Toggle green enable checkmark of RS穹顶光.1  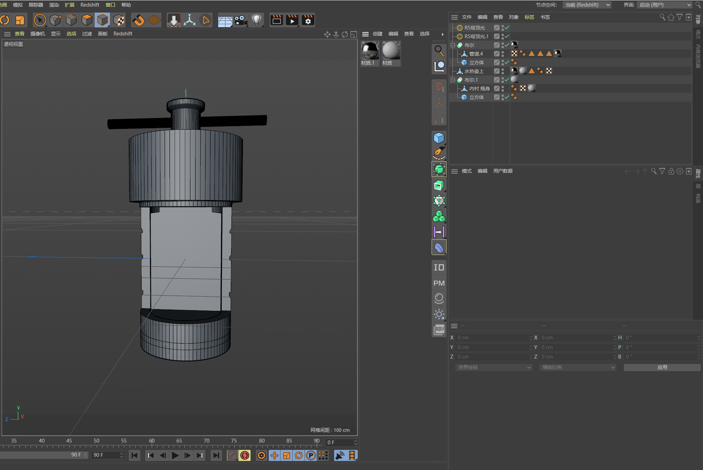507,36
